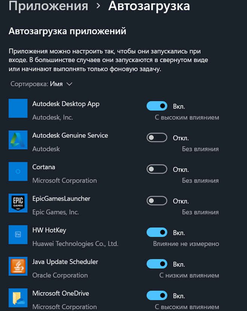Turn off HW HotKey startup toggle
The width and height of the screenshot is (247, 311).
(157, 232)
